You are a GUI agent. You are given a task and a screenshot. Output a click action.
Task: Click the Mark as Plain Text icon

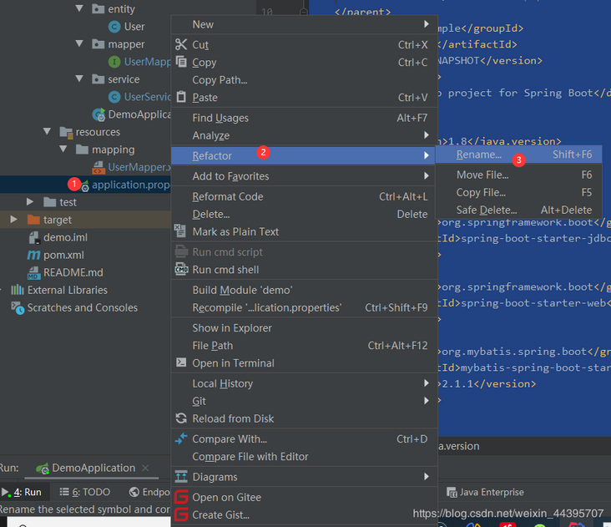click(x=180, y=231)
